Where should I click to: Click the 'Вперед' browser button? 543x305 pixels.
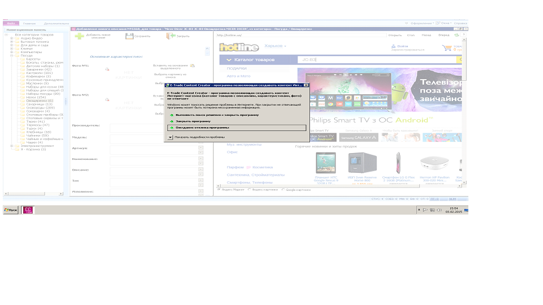pos(443,35)
